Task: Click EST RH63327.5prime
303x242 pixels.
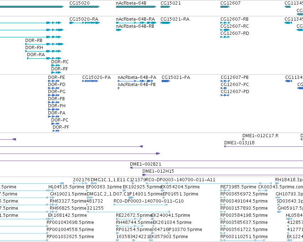Action: pyautogui.click(x=68, y=201)
